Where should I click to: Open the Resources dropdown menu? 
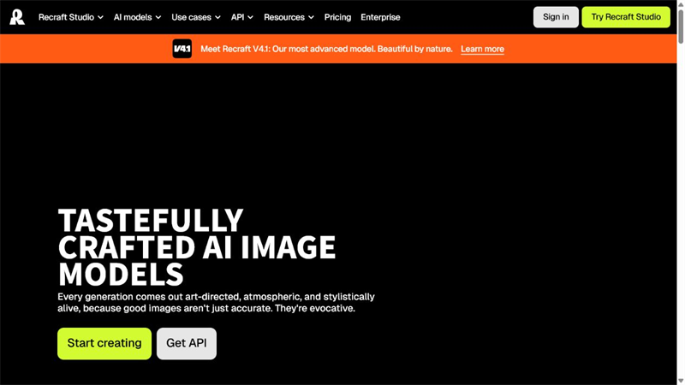(x=289, y=17)
